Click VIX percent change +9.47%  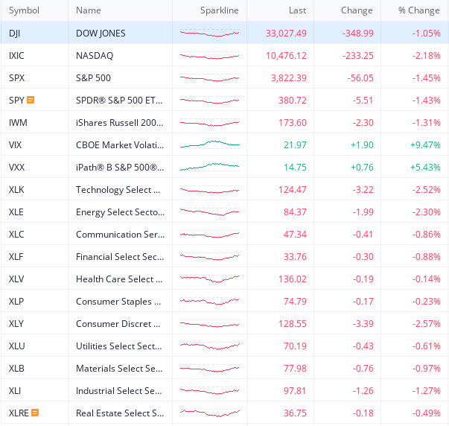(x=425, y=144)
